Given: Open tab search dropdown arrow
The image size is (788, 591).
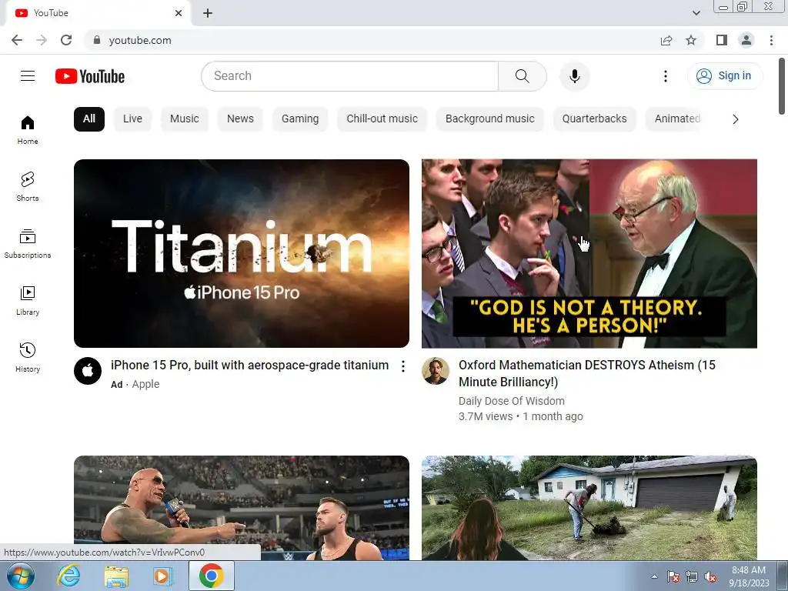Looking at the screenshot, I should pyautogui.click(x=696, y=13).
